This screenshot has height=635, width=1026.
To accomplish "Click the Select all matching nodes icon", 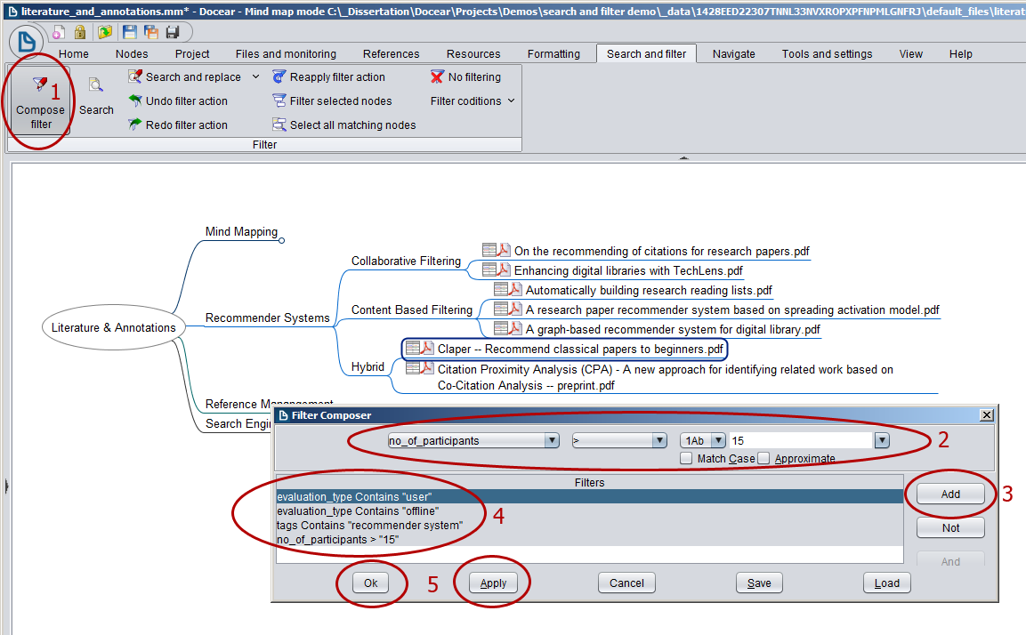I will [279, 125].
